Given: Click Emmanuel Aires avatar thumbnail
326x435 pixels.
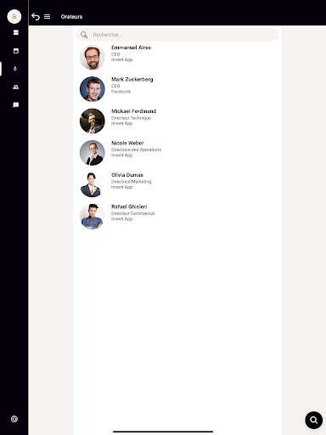Looking at the screenshot, I should tap(93, 57).
